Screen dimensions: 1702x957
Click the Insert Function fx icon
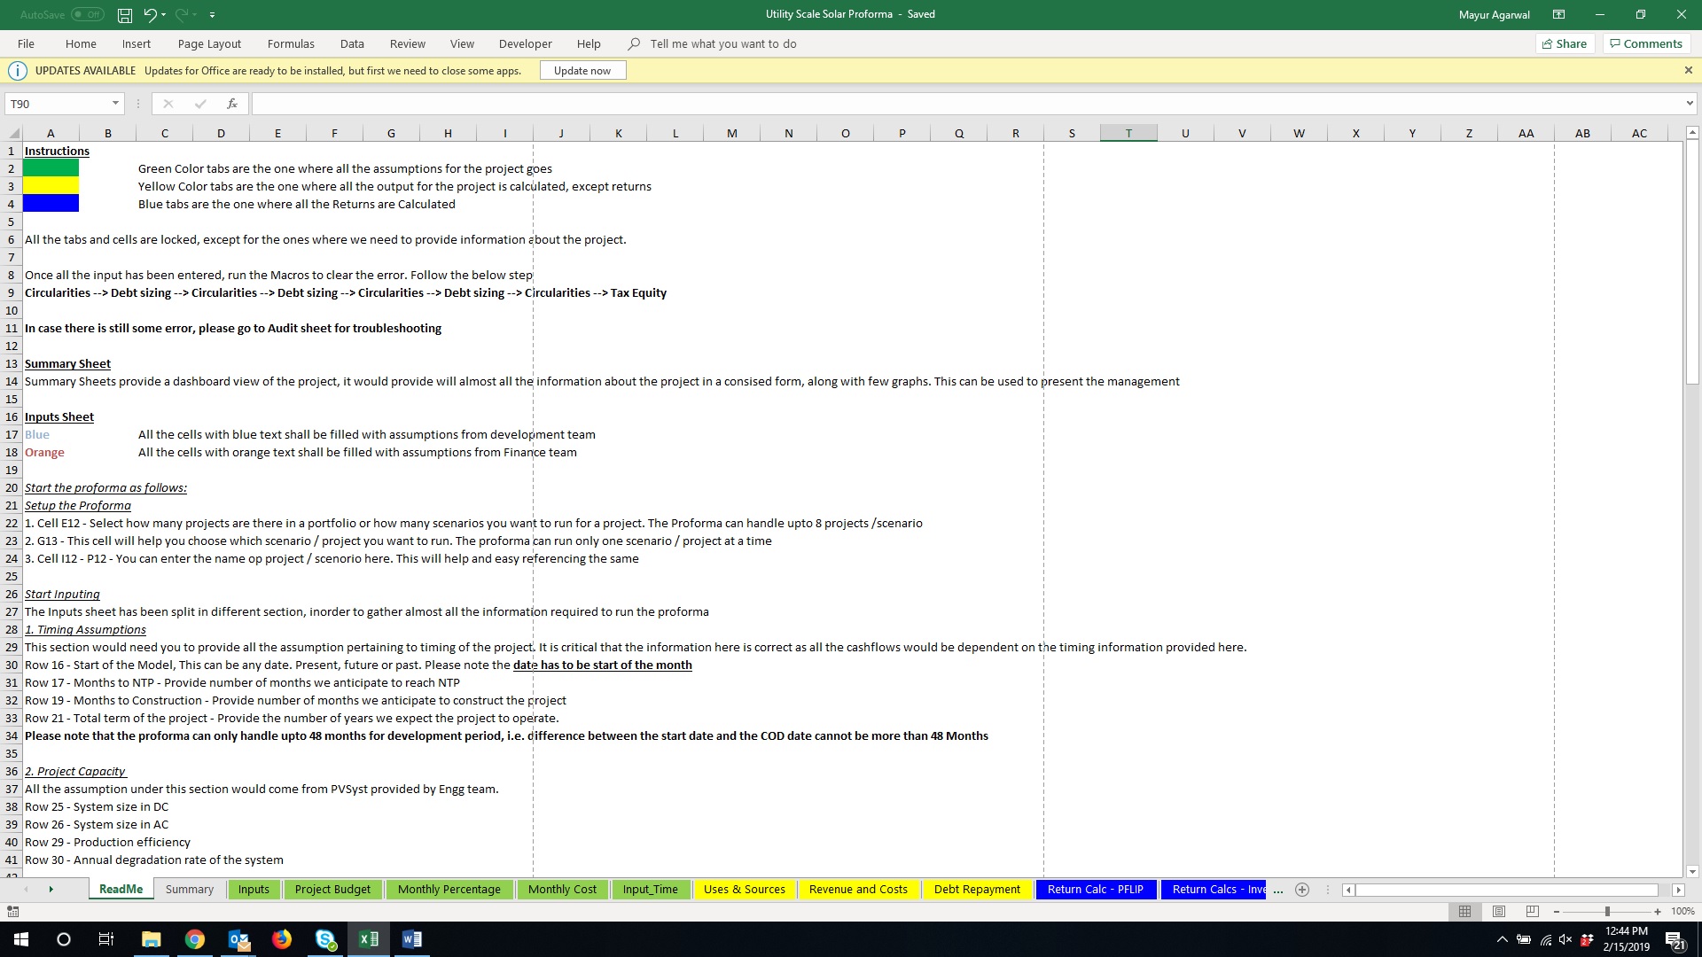coord(232,104)
